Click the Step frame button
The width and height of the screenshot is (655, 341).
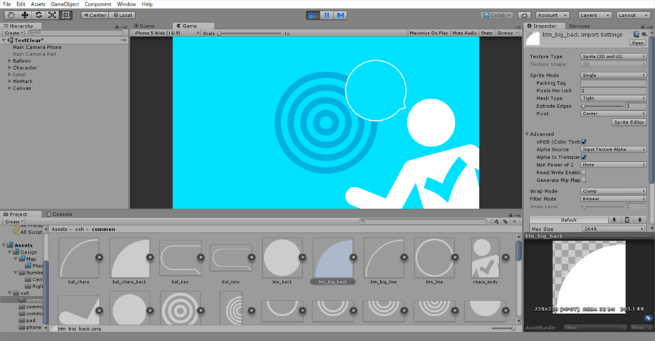tap(340, 15)
